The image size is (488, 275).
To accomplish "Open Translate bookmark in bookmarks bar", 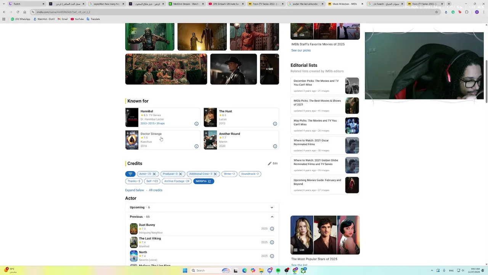I will [93, 19].
